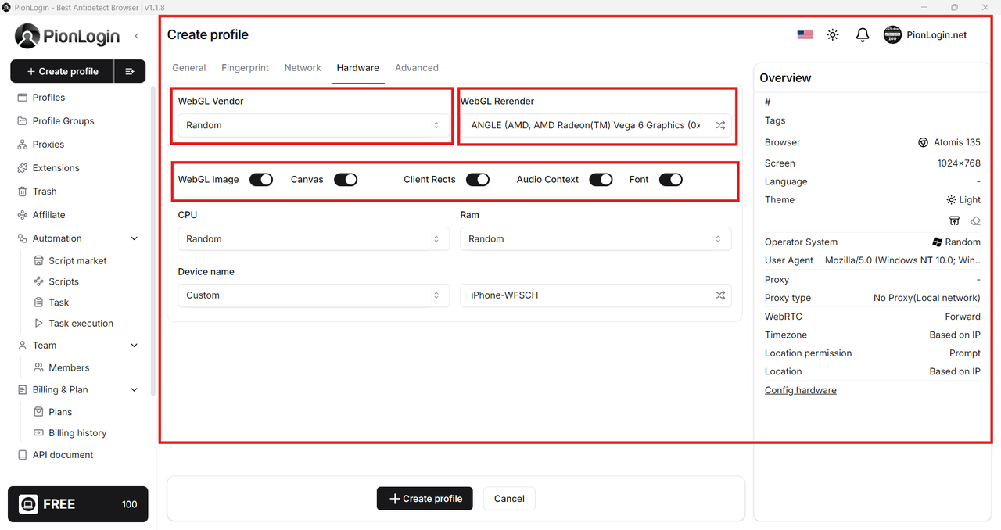Randomize the WebGL Rerender value
1001x530 pixels.
719,125
